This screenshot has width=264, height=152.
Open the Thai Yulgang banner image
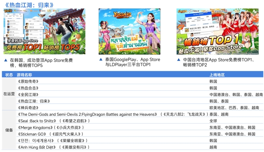click(130, 31)
